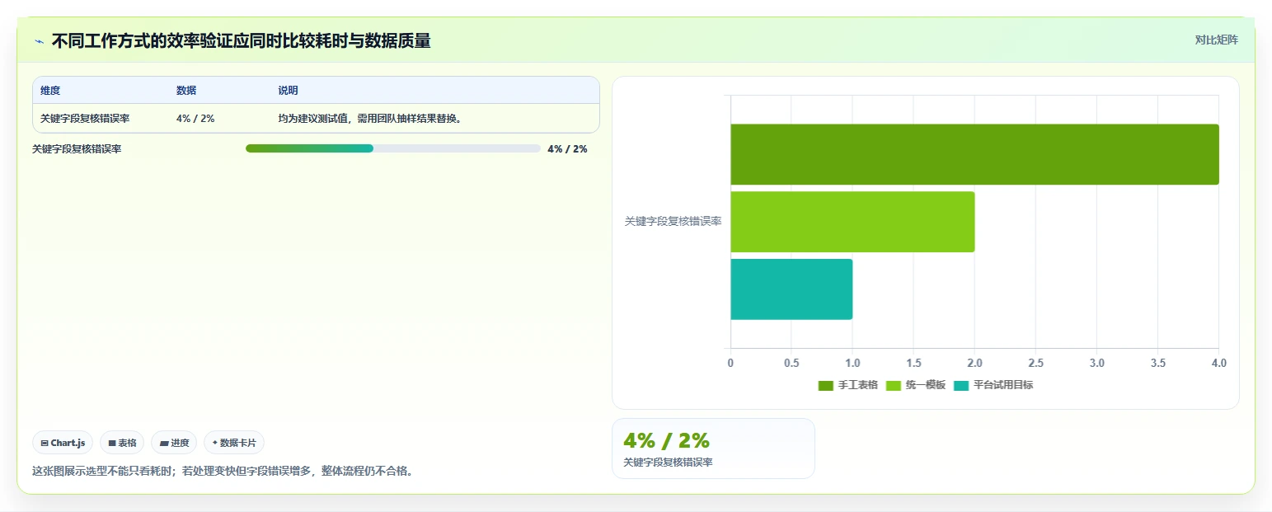Click the 说明 column header
The width and height of the screenshot is (1272, 512).
[288, 90]
